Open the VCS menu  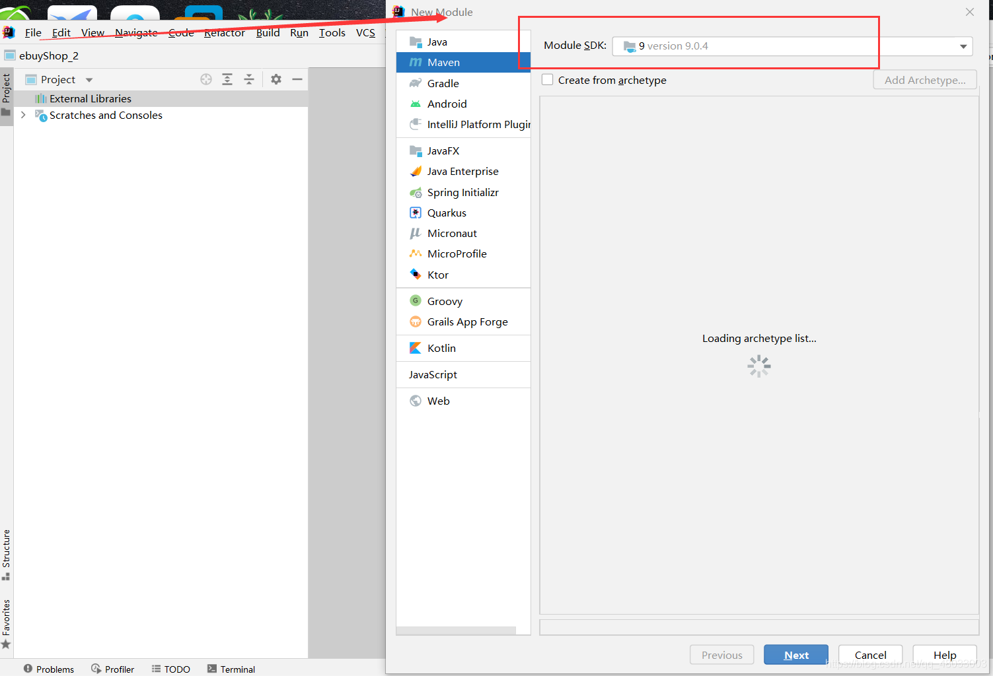point(365,32)
